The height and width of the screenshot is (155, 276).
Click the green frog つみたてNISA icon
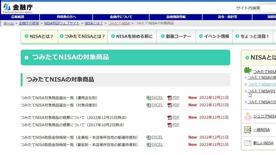tap(248, 70)
